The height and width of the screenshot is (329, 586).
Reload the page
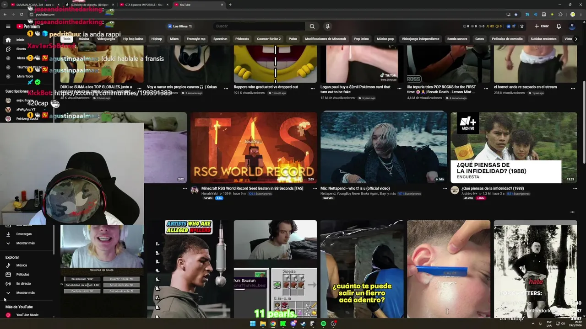[21, 14]
